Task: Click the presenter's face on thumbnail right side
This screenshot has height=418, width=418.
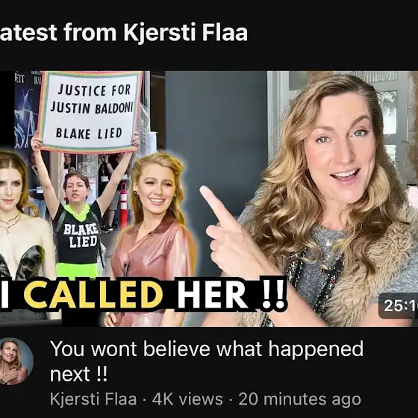Action: tap(344, 155)
